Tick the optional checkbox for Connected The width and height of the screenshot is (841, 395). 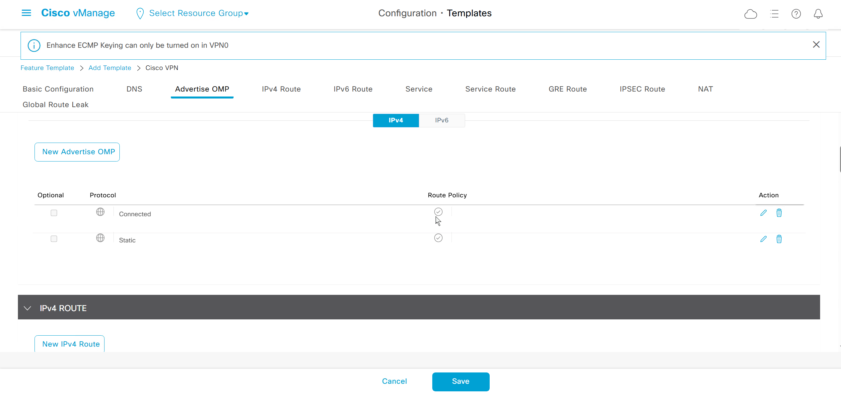pyautogui.click(x=54, y=213)
